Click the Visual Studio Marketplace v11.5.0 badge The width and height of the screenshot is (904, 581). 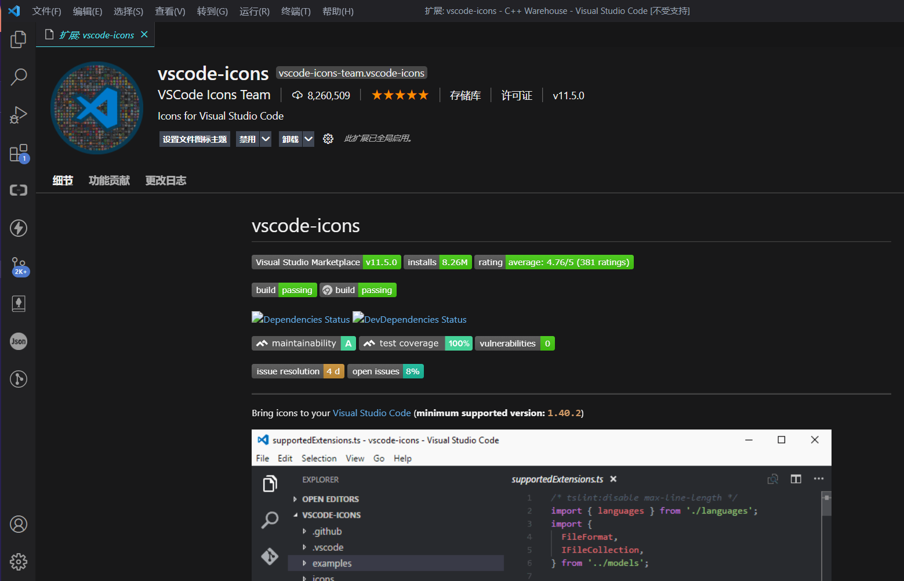pyautogui.click(x=326, y=262)
